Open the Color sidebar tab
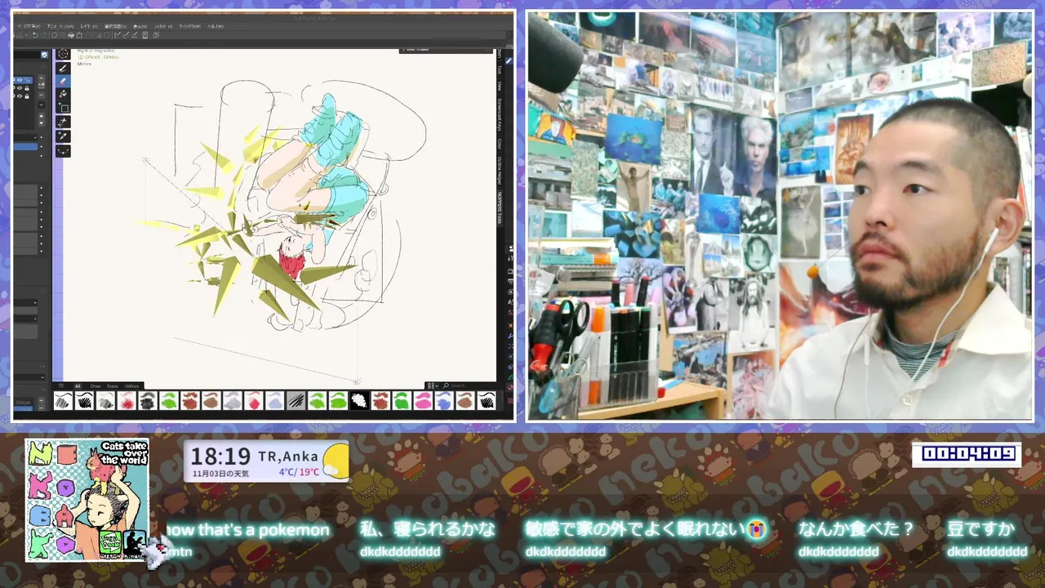1045x588 pixels. tap(500, 144)
